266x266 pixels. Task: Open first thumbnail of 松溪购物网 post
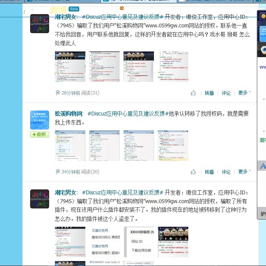70,146
